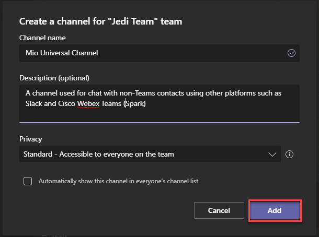Click the 'Automatically show this channel' label text
The height and width of the screenshot is (237, 319).
[x=118, y=181]
